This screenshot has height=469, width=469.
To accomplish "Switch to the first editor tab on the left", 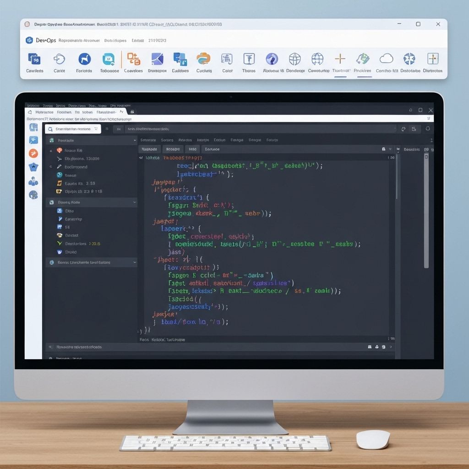I will [x=149, y=149].
